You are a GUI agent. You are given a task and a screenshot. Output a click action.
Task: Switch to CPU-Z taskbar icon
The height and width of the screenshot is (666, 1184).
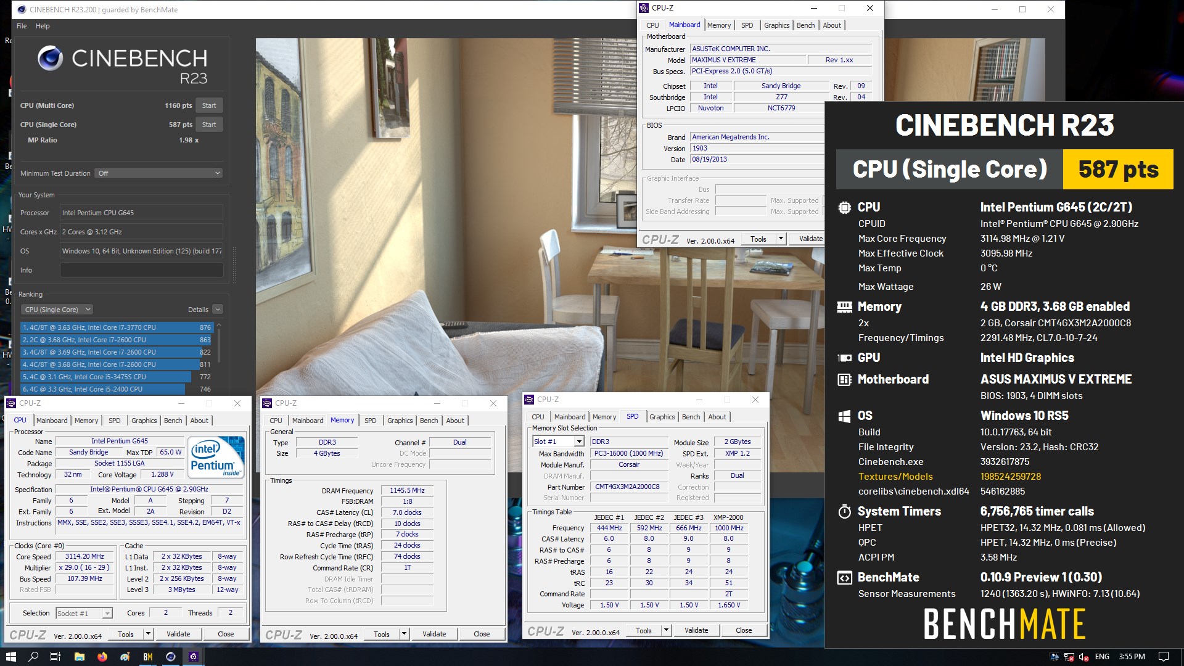pyautogui.click(x=194, y=657)
